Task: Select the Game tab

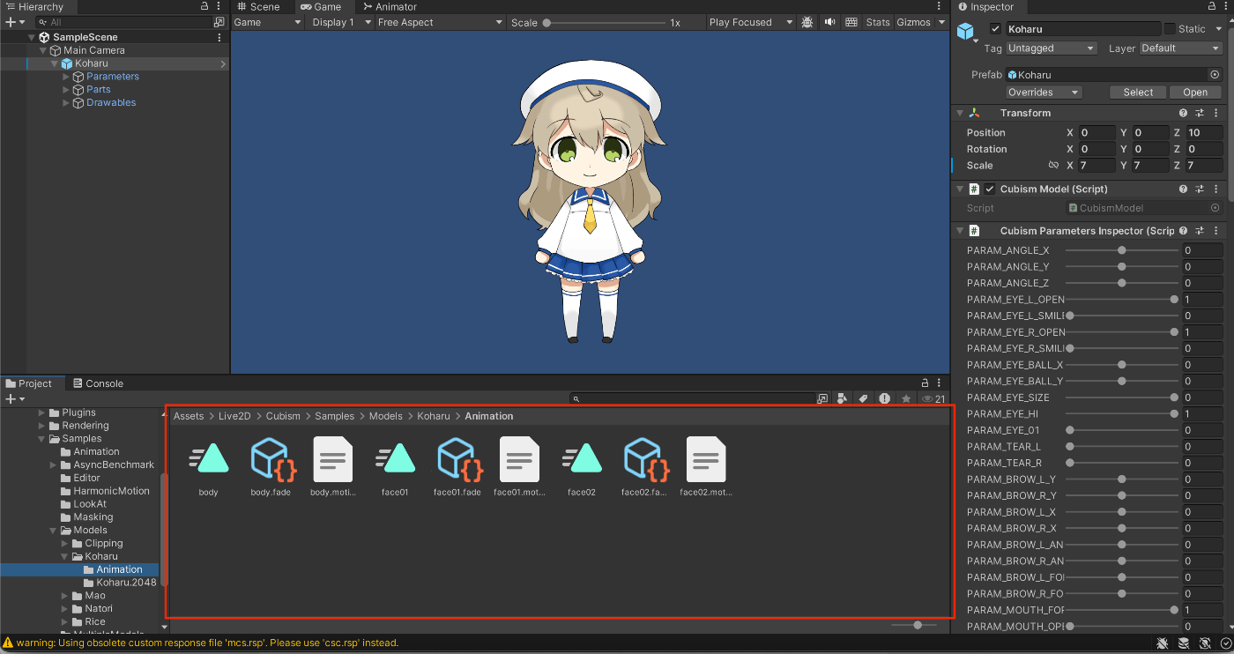Action: coord(321,6)
